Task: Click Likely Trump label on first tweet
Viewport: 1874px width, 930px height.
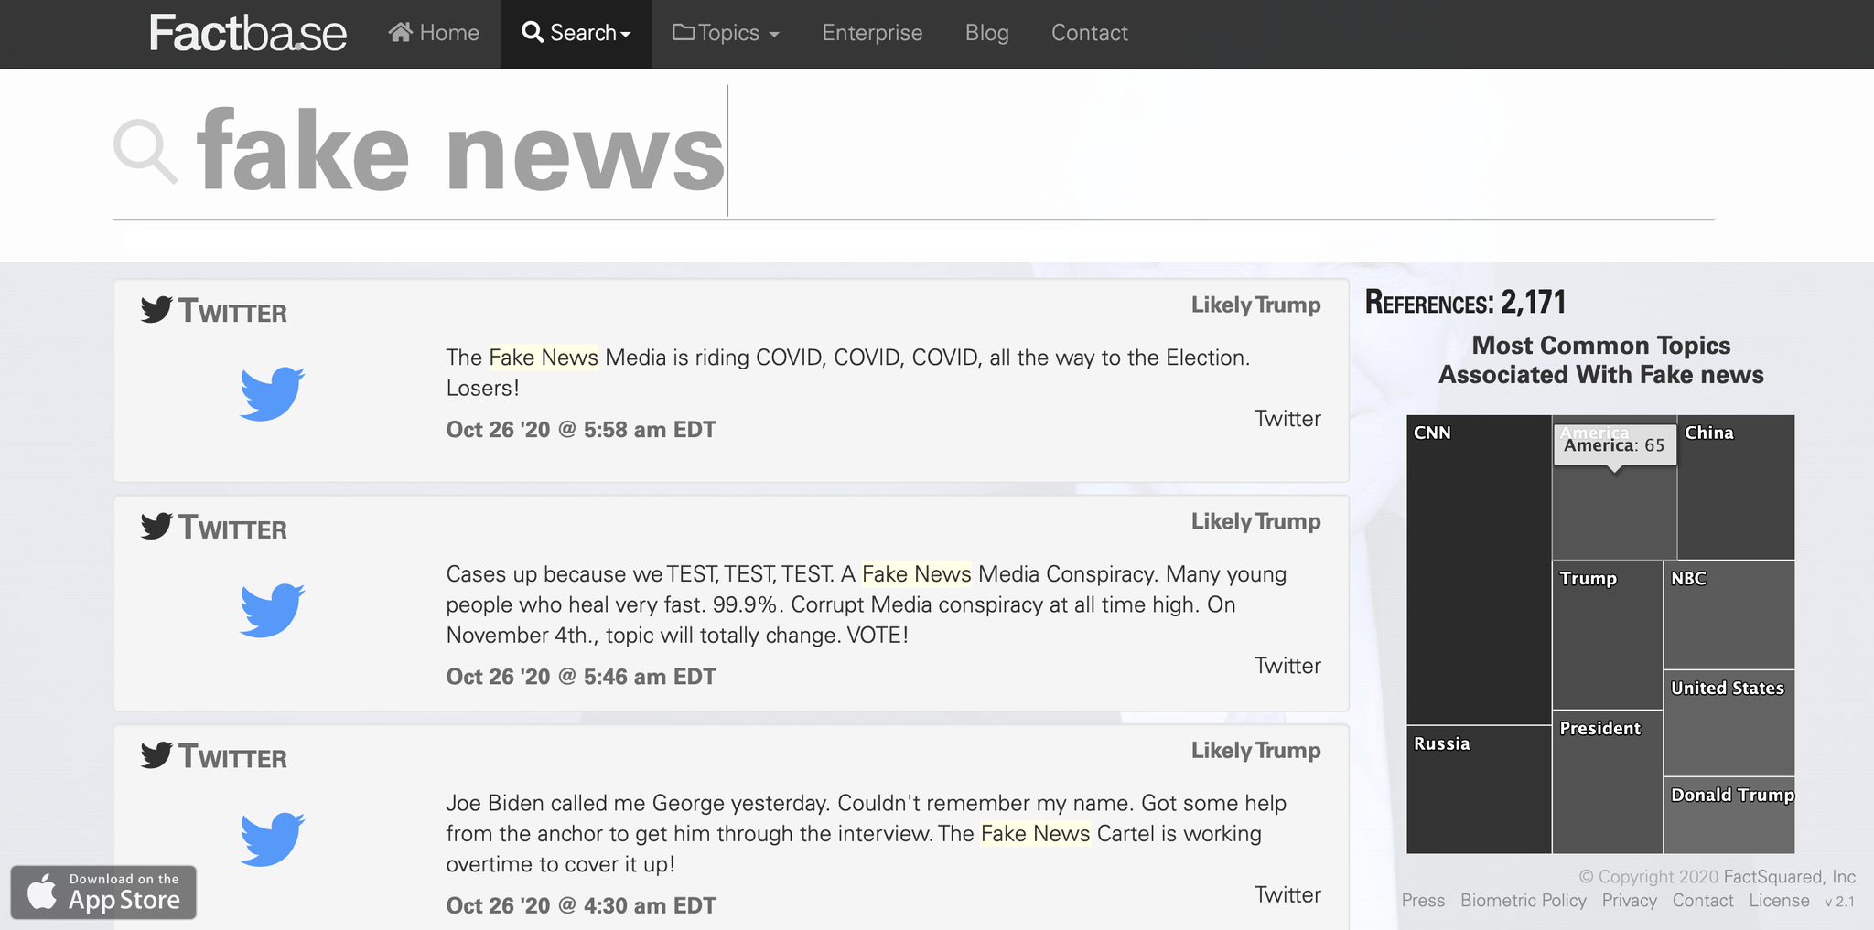Action: point(1255,305)
